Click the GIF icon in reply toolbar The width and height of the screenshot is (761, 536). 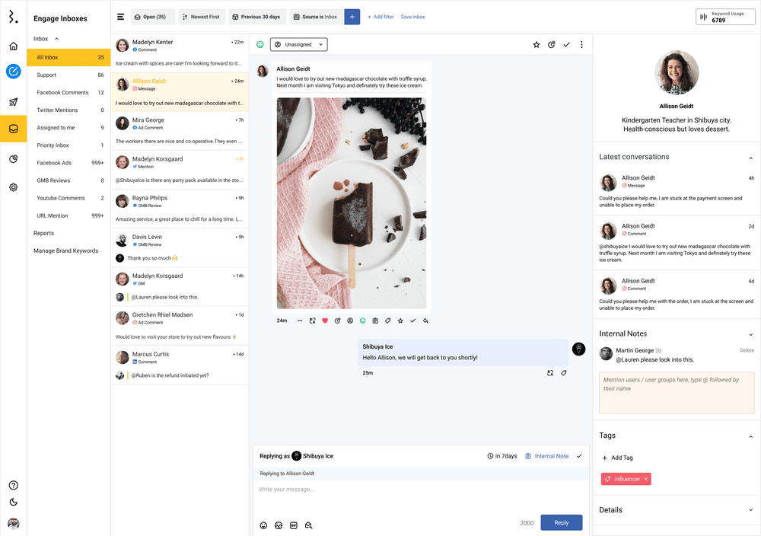tap(294, 525)
